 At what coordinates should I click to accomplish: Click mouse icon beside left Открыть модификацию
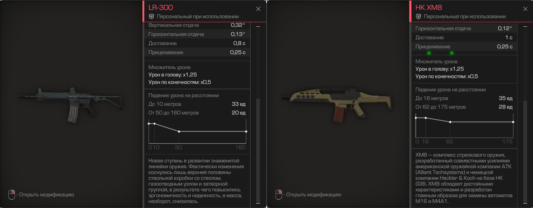pyautogui.click(x=12, y=195)
